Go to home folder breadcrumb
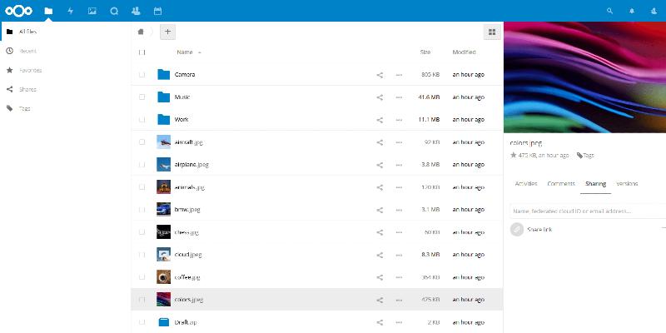Screen dimensions: 666x333 click(x=142, y=32)
